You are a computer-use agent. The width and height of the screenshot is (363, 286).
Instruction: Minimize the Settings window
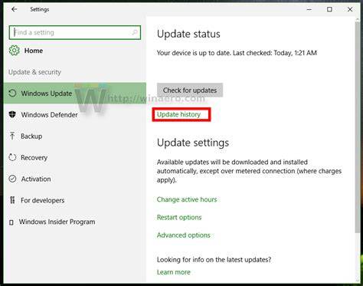click(309, 9)
